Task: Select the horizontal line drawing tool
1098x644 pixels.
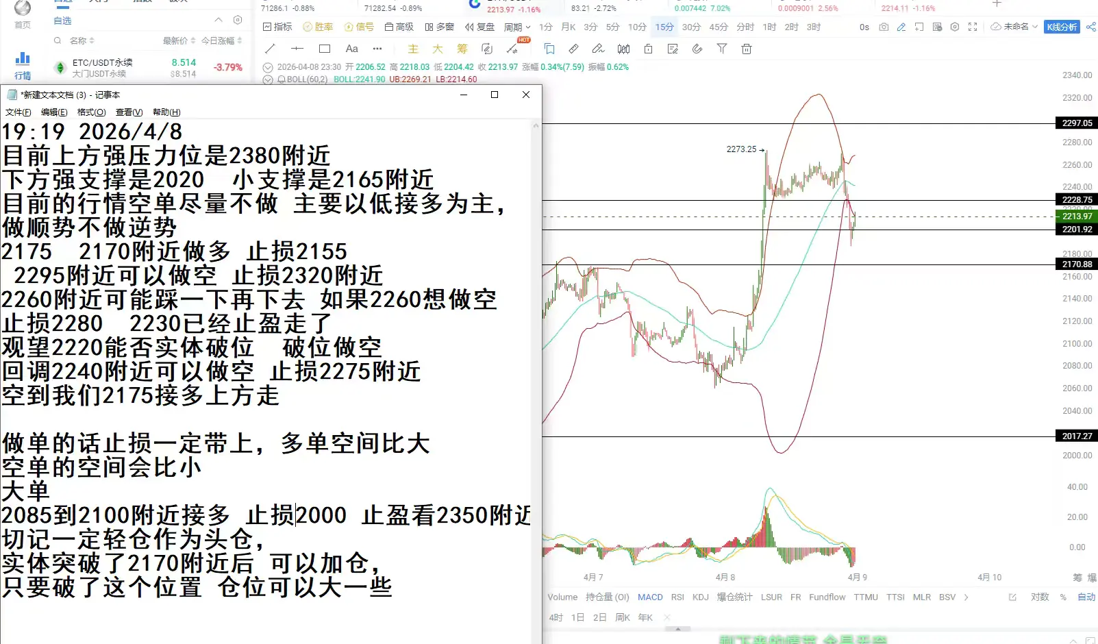Action: point(297,49)
